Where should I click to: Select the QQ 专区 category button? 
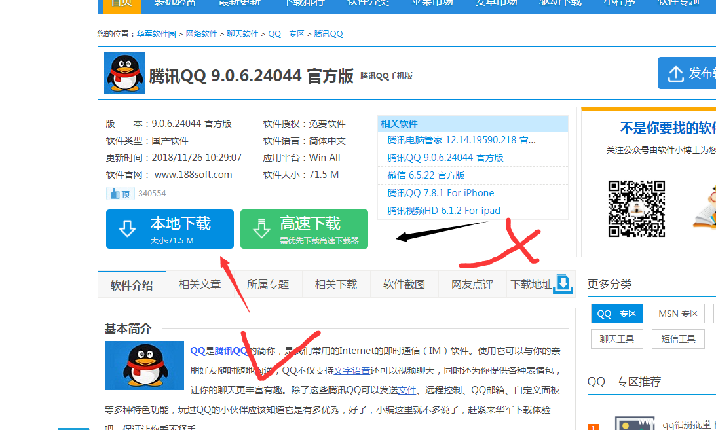coord(616,314)
